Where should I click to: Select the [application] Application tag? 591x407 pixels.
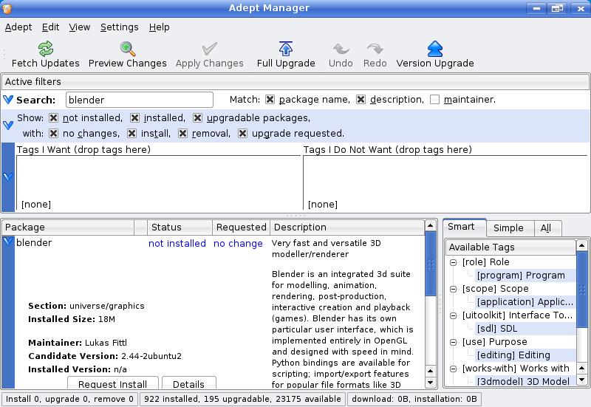(525, 302)
